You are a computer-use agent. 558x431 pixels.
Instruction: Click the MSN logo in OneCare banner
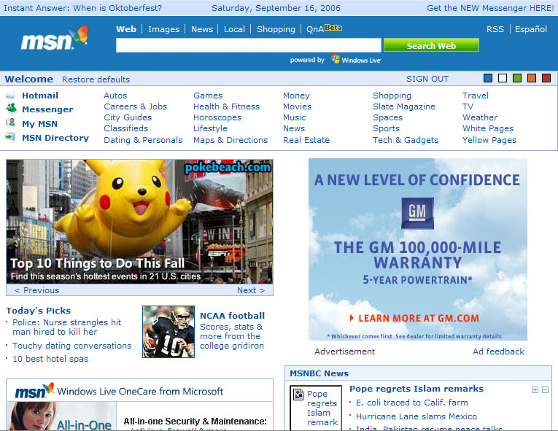click(34, 391)
